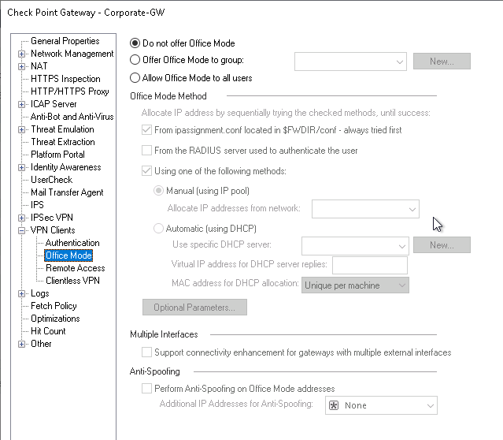Open Optimizations page

click(56, 319)
